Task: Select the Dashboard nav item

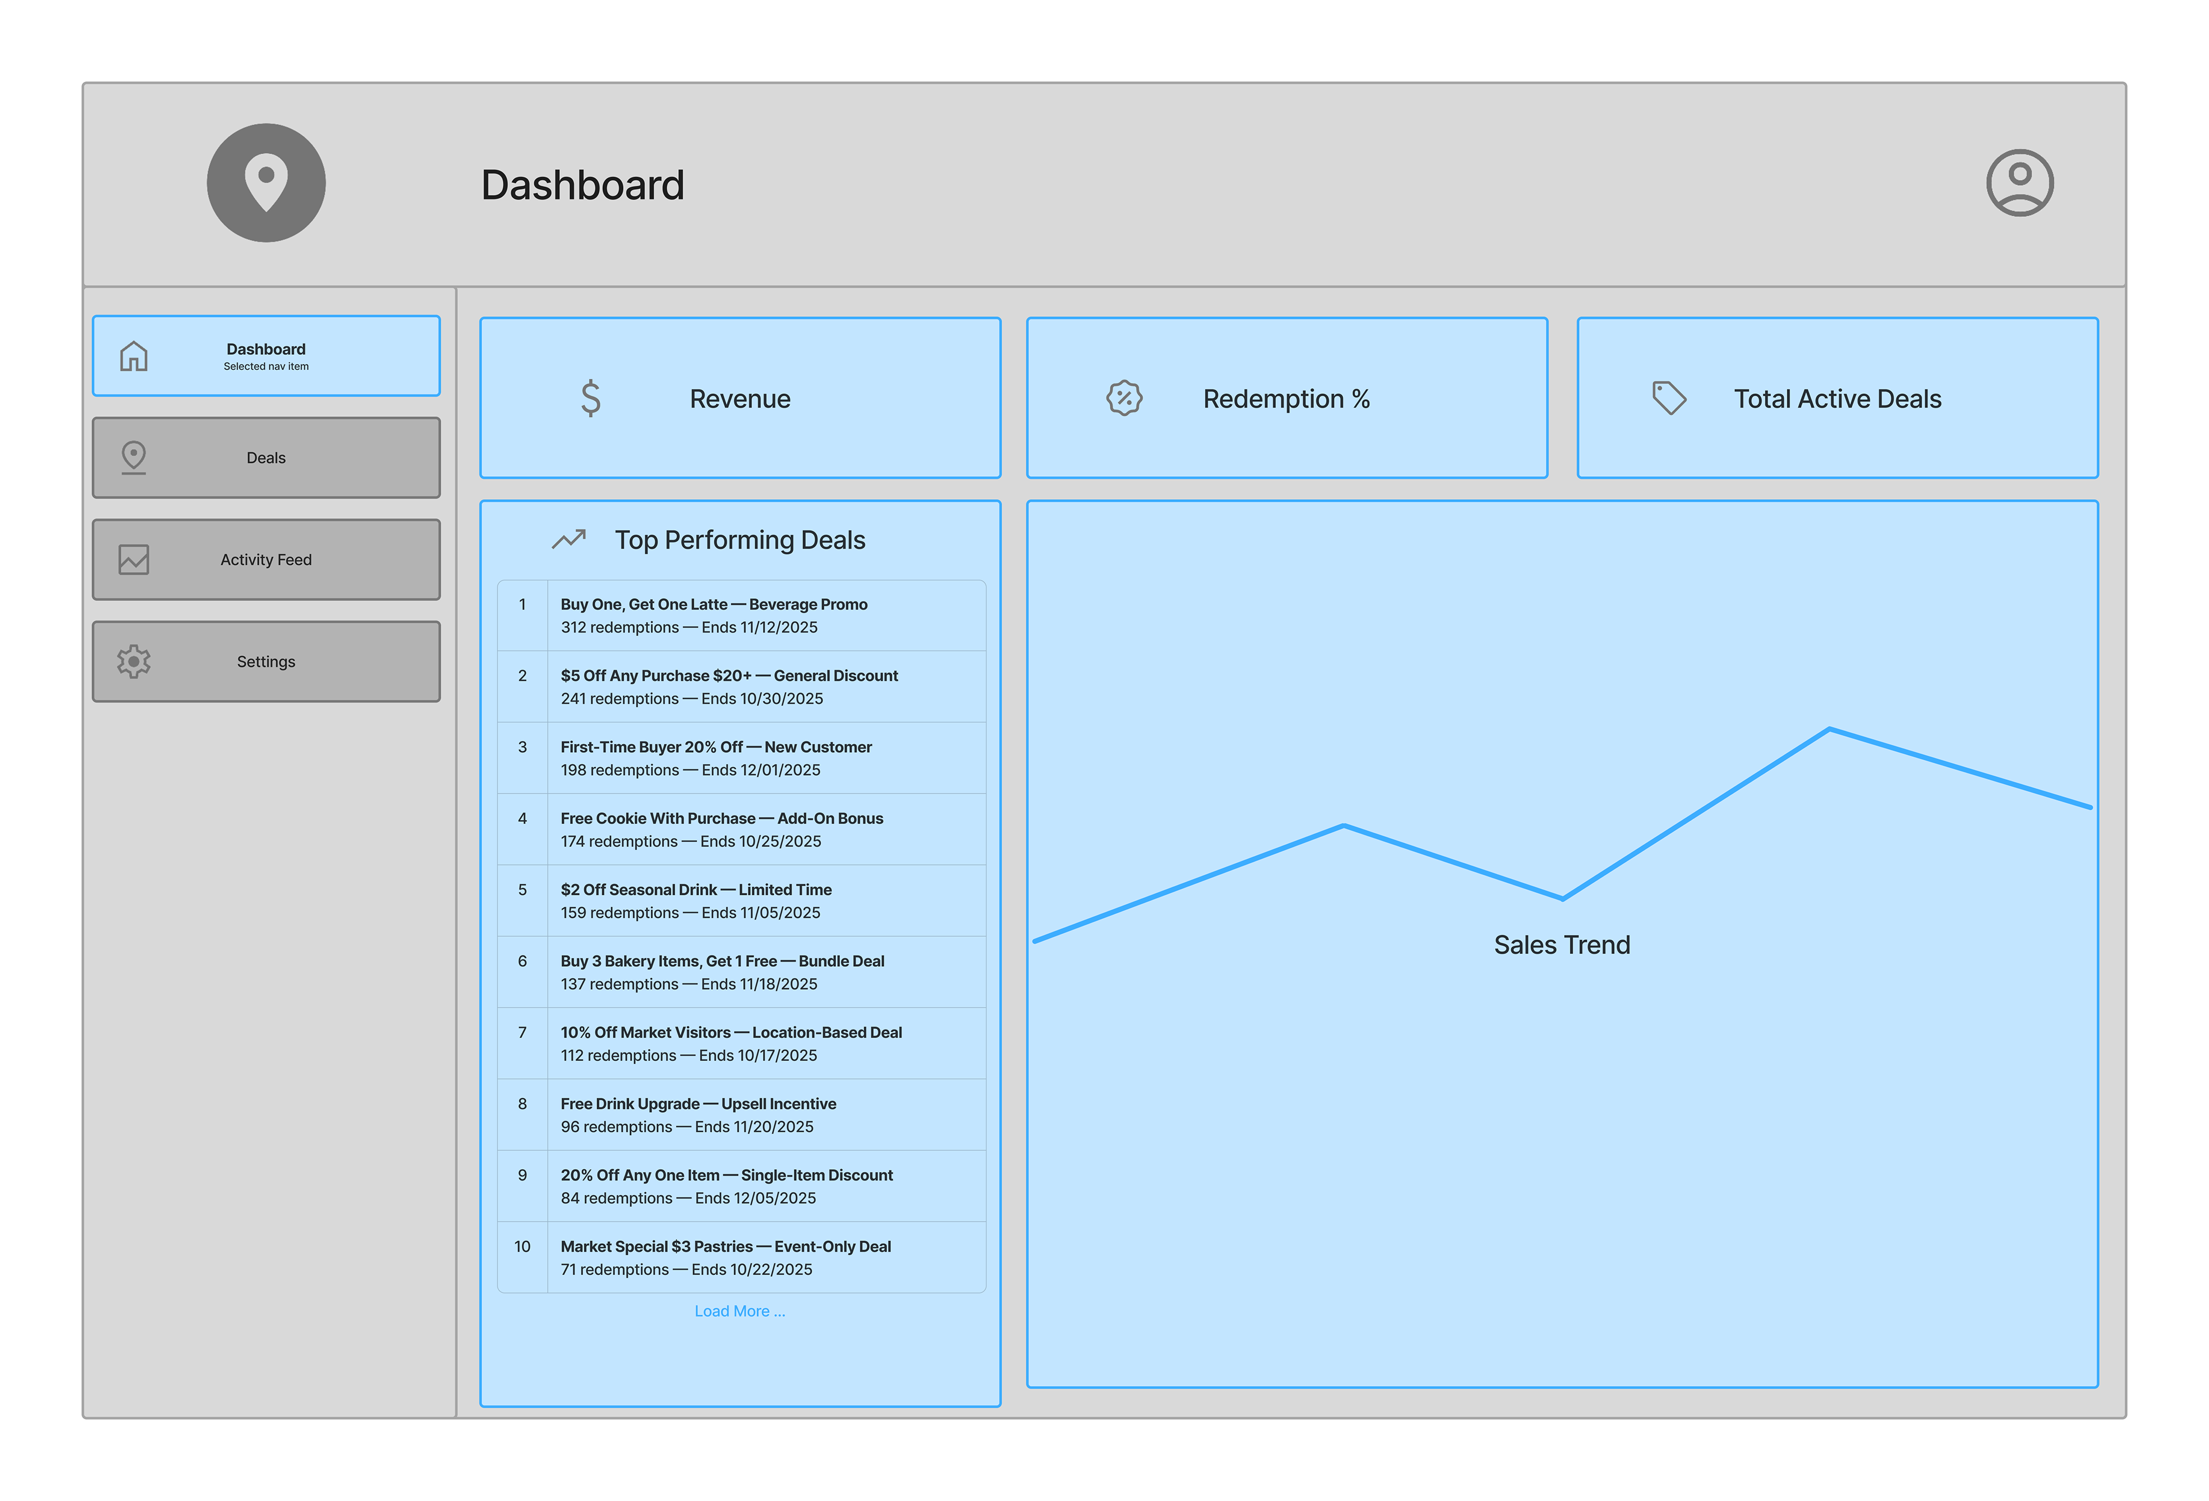Action: tap(266, 356)
